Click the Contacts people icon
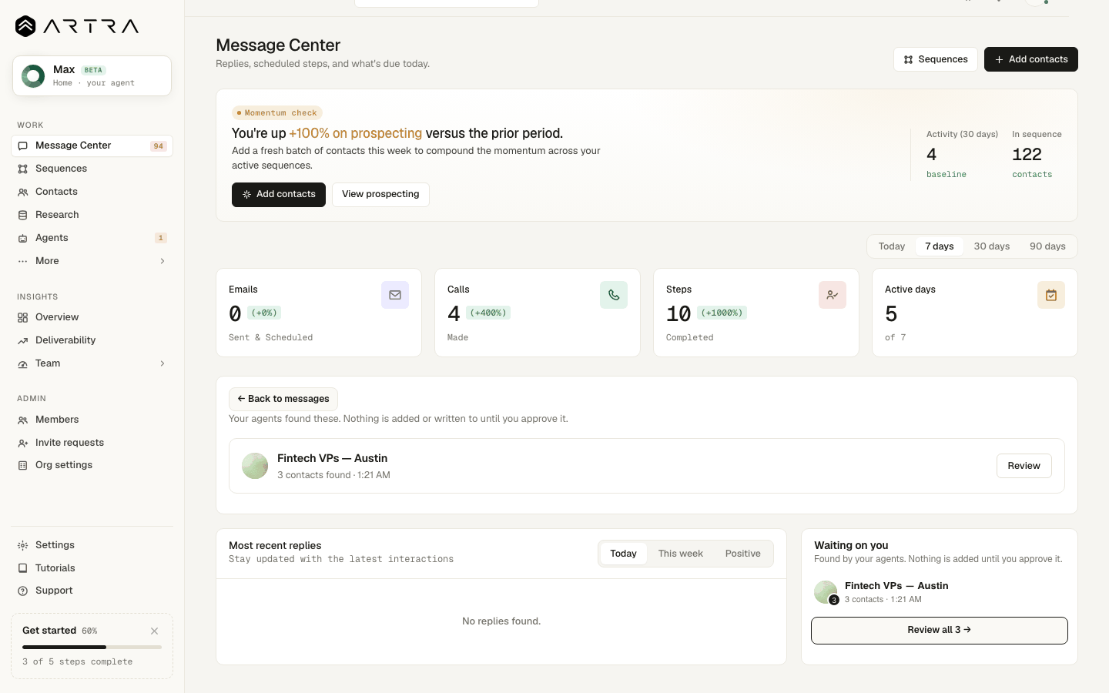Image resolution: width=1109 pixels, height=693 pixels. coord(23,192)
